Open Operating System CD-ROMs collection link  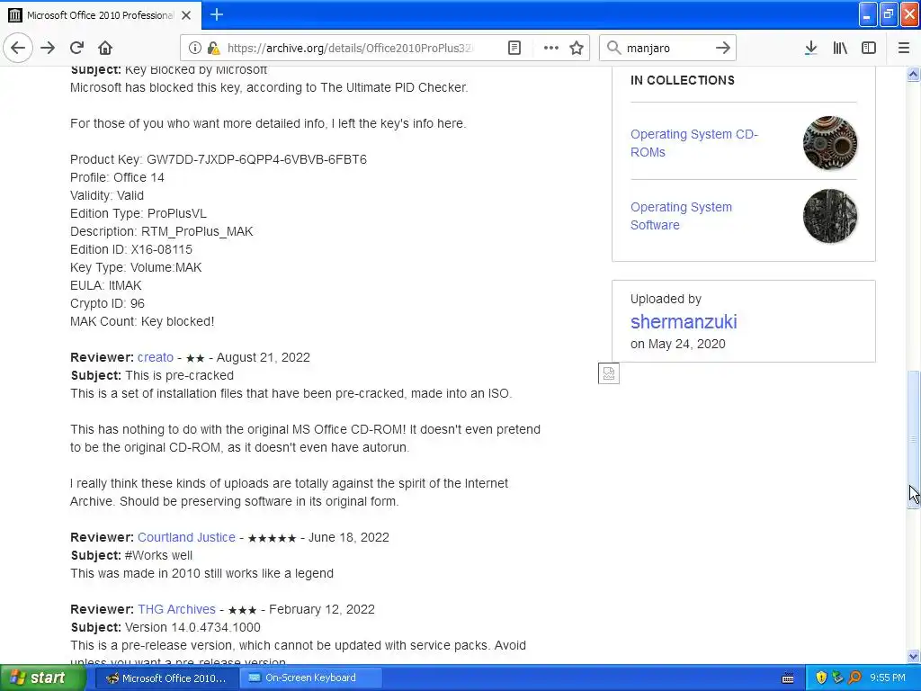coord(693,143)
